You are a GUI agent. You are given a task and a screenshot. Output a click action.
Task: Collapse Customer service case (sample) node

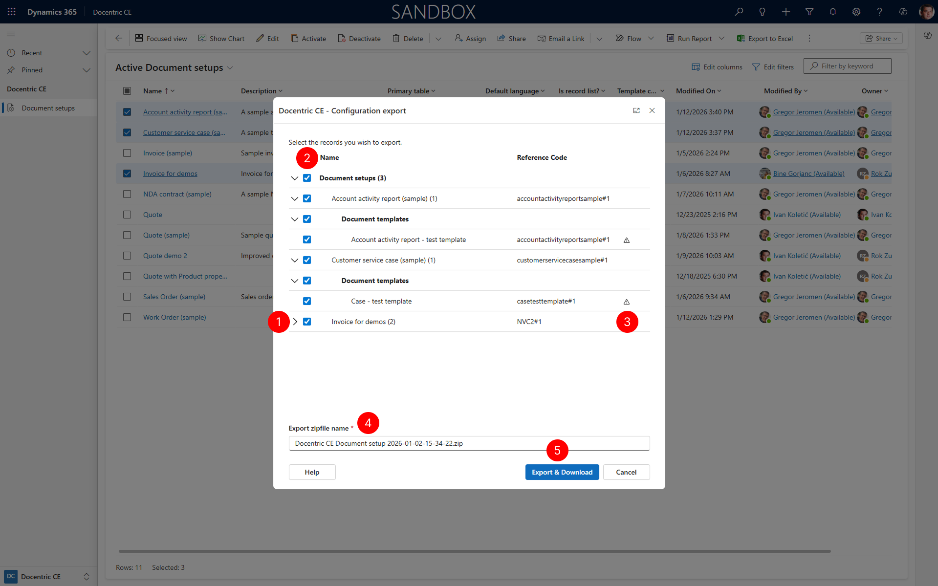coord(295,260)
